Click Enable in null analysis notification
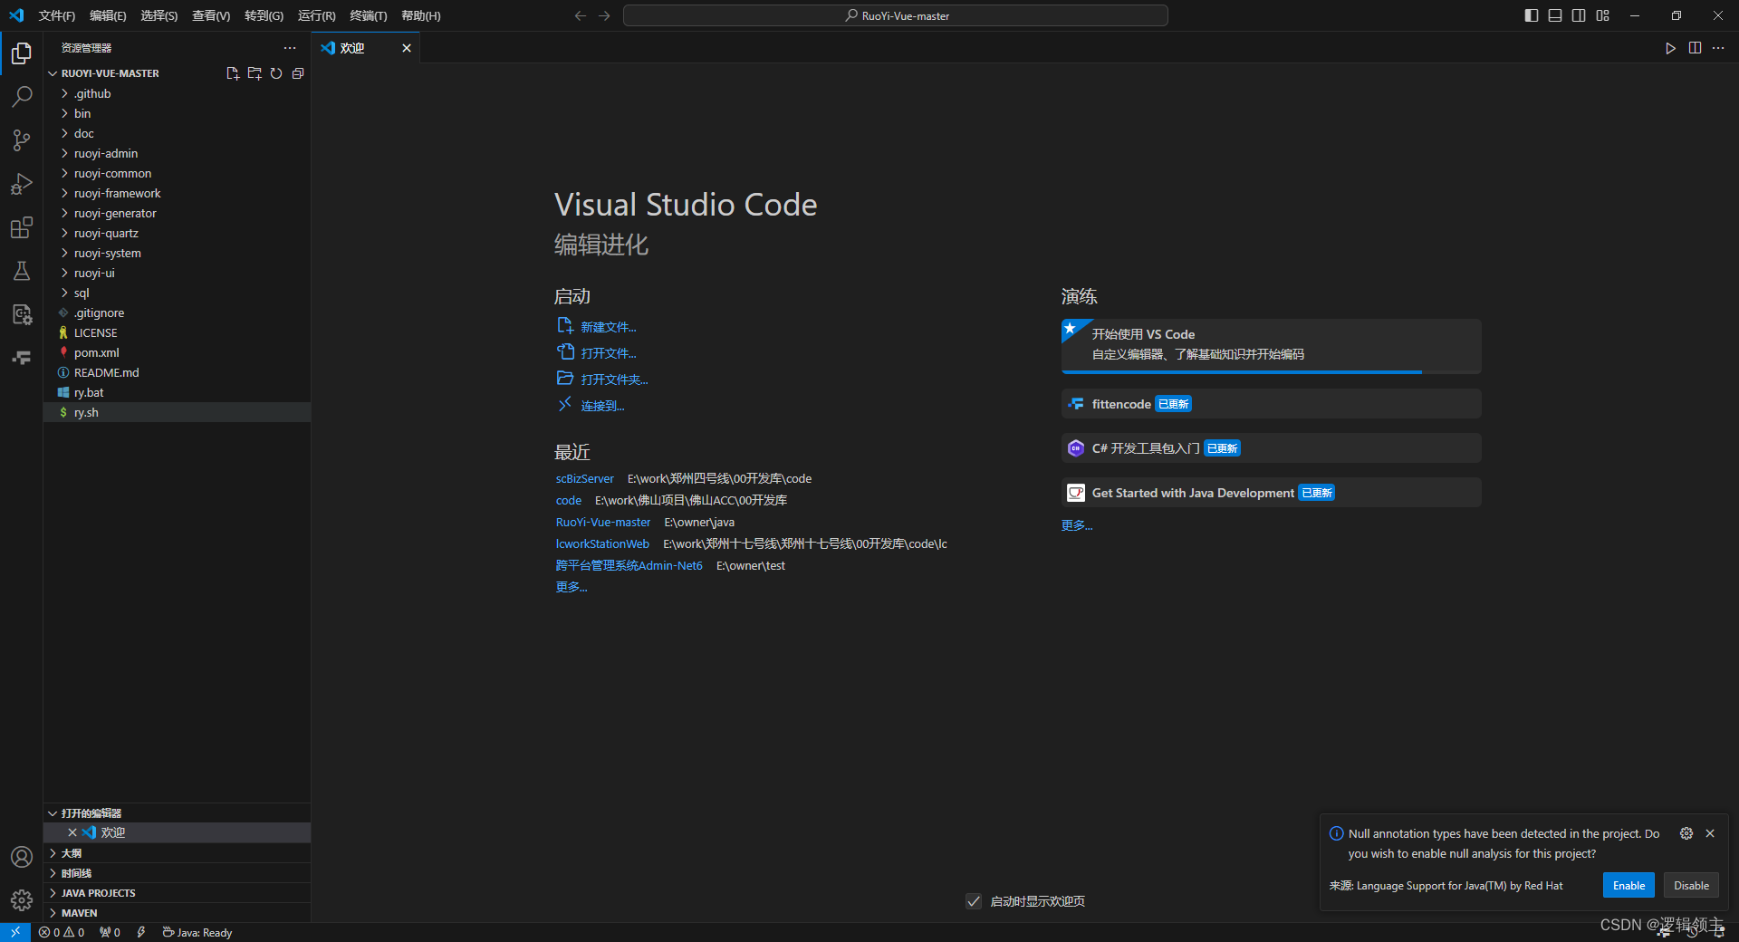This screenshot has width=1739, height=942. [1629, 885]
